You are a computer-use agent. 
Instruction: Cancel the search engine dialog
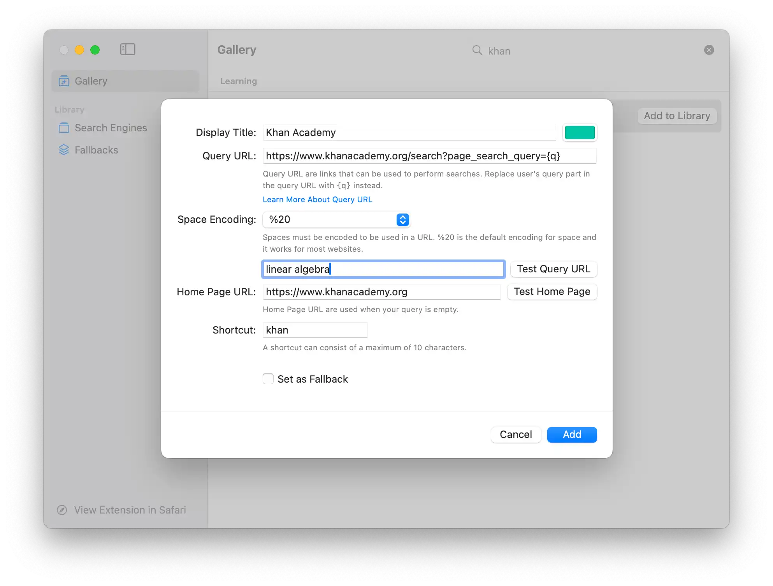(515, 434)
